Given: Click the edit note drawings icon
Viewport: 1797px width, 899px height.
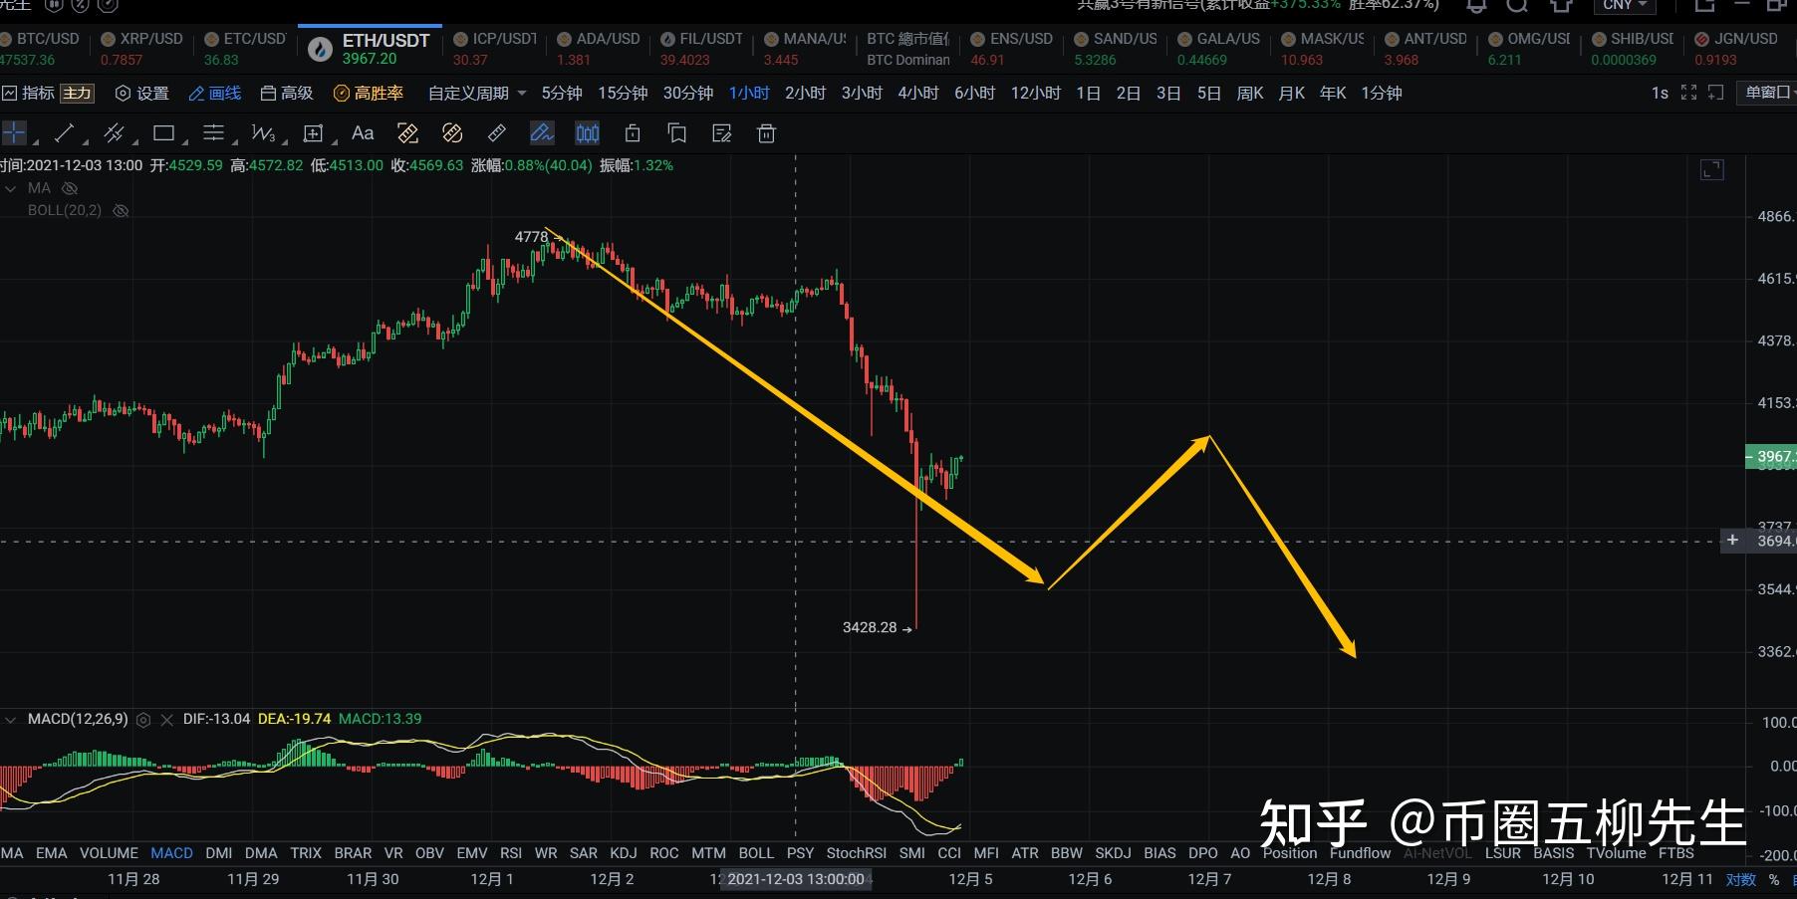Looking at the screenshot, I should tap(722, 132).
